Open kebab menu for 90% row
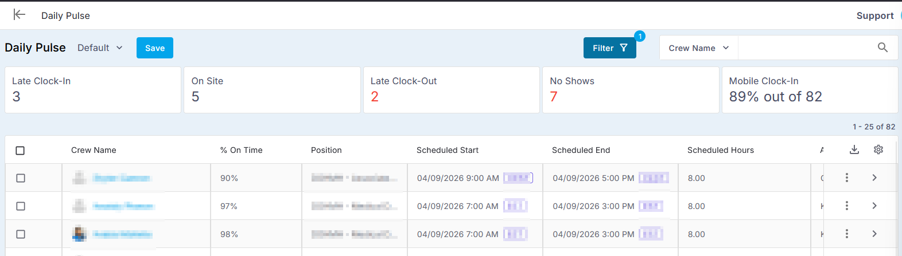Screen dimensions: 902x256 [847, 178]
